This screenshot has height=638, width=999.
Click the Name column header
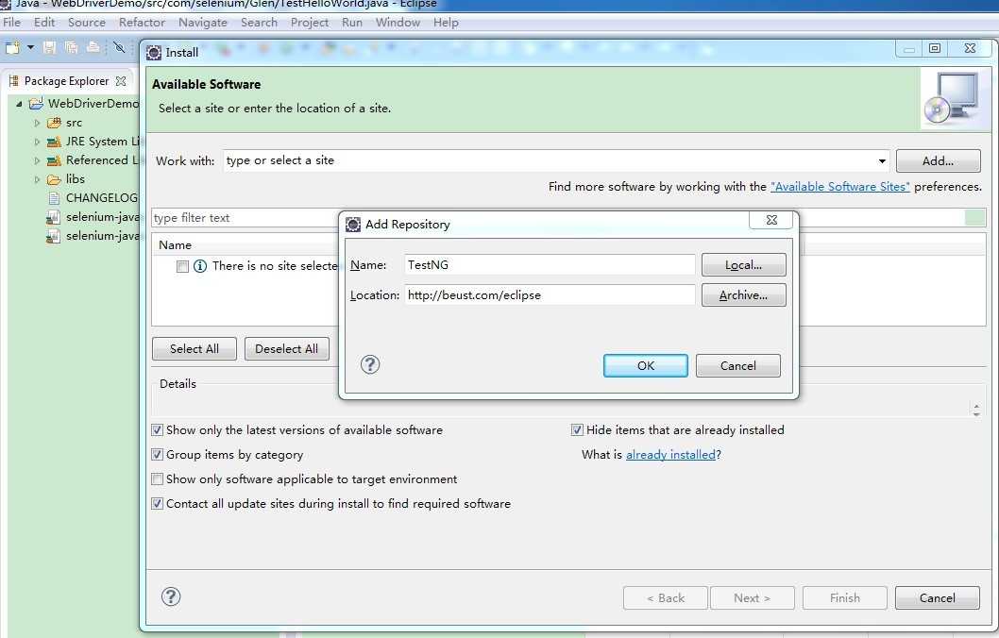pyautogui.click(x=176, y=245)
